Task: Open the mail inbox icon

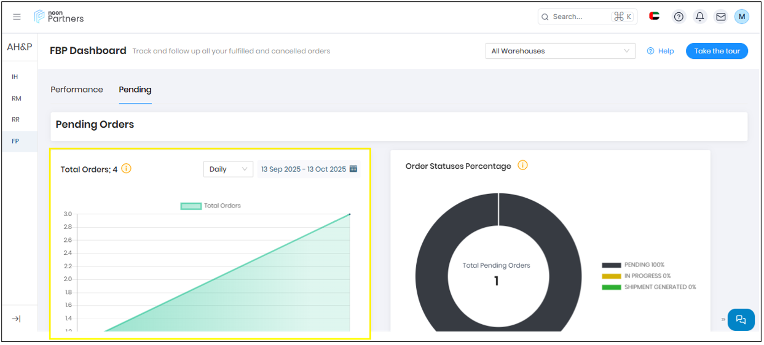Action: click(720, 17)
